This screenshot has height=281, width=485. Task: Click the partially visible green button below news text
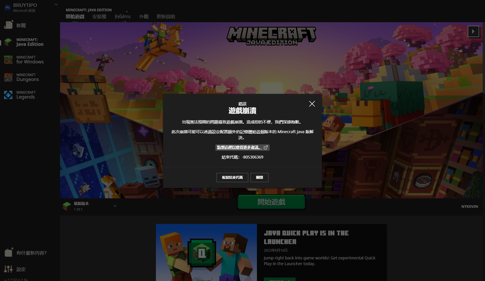coord(280,279)
